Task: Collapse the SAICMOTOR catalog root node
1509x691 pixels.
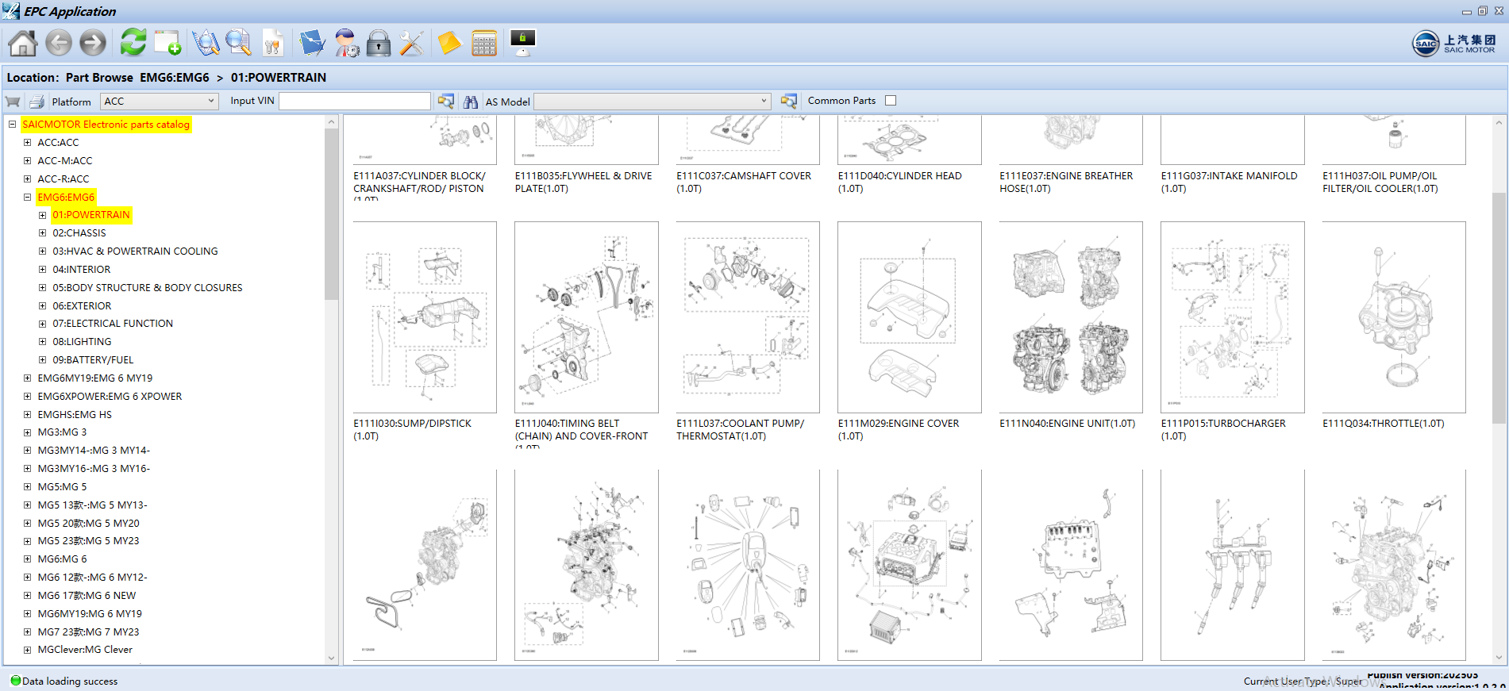Action: [x=12, y=125]
